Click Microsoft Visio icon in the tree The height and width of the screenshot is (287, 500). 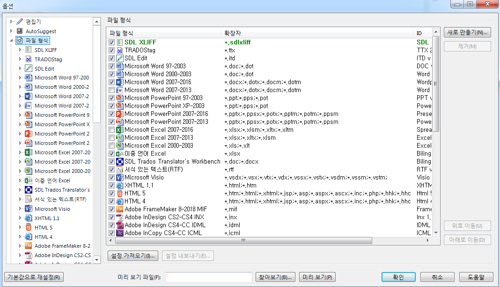[29, 208]
